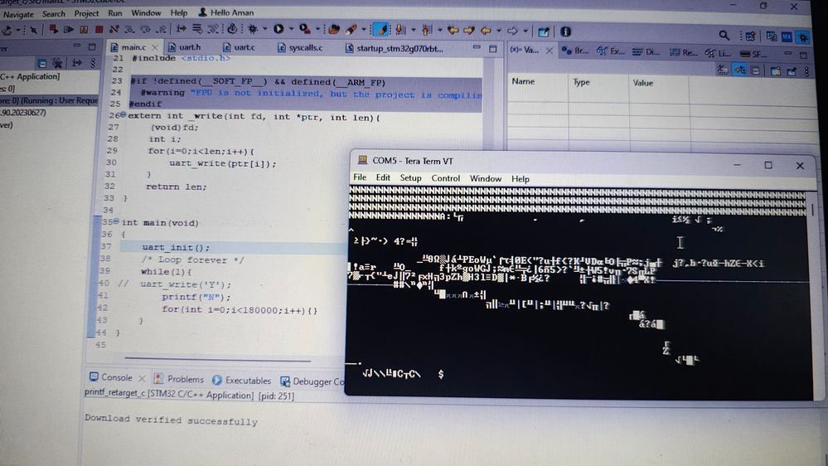
Task: Collapse the _write function fold marker at line 26
Action: (123, 114)
